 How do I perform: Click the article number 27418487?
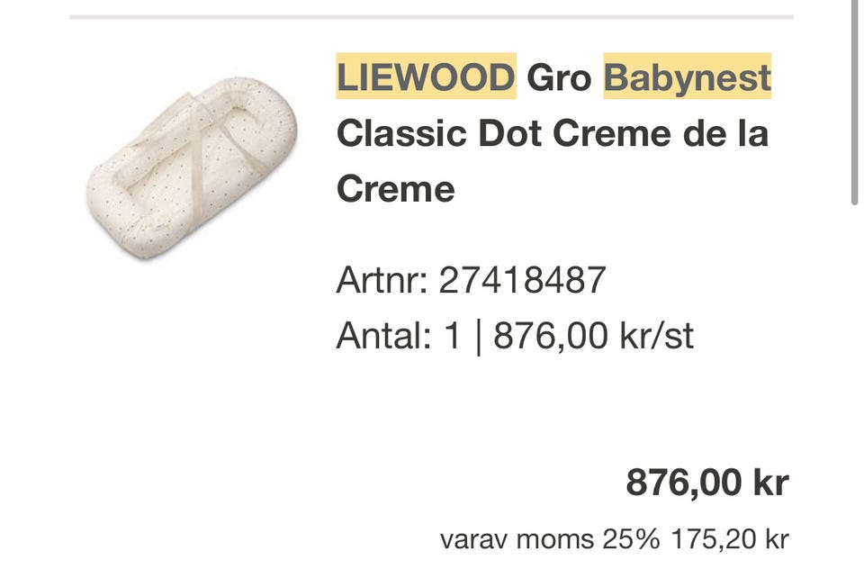point(522,281)
